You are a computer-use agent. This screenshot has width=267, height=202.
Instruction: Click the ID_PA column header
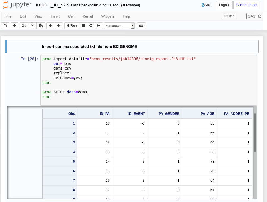click(95, 114)
